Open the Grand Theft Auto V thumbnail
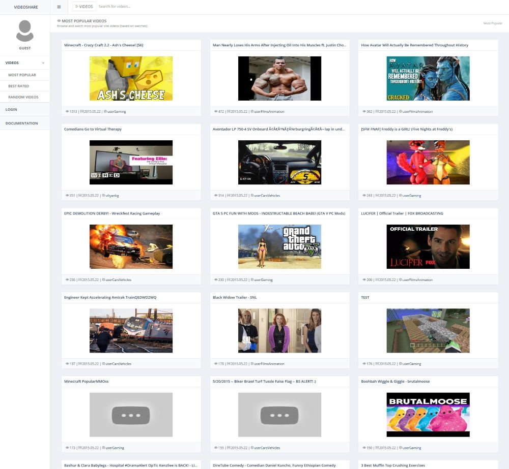This screenshot has width=509, height=469. pyautogui.click(x=279, y=246)
